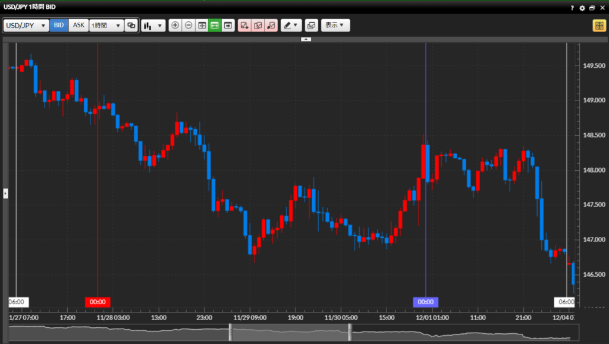Viewport: 609px width, 344px height.
Task: Open the help question mark icon
Action: coord(572,8)
